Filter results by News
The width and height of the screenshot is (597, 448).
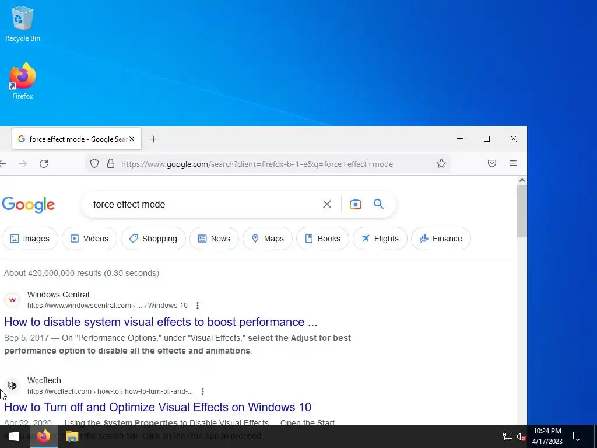(214, 239)
